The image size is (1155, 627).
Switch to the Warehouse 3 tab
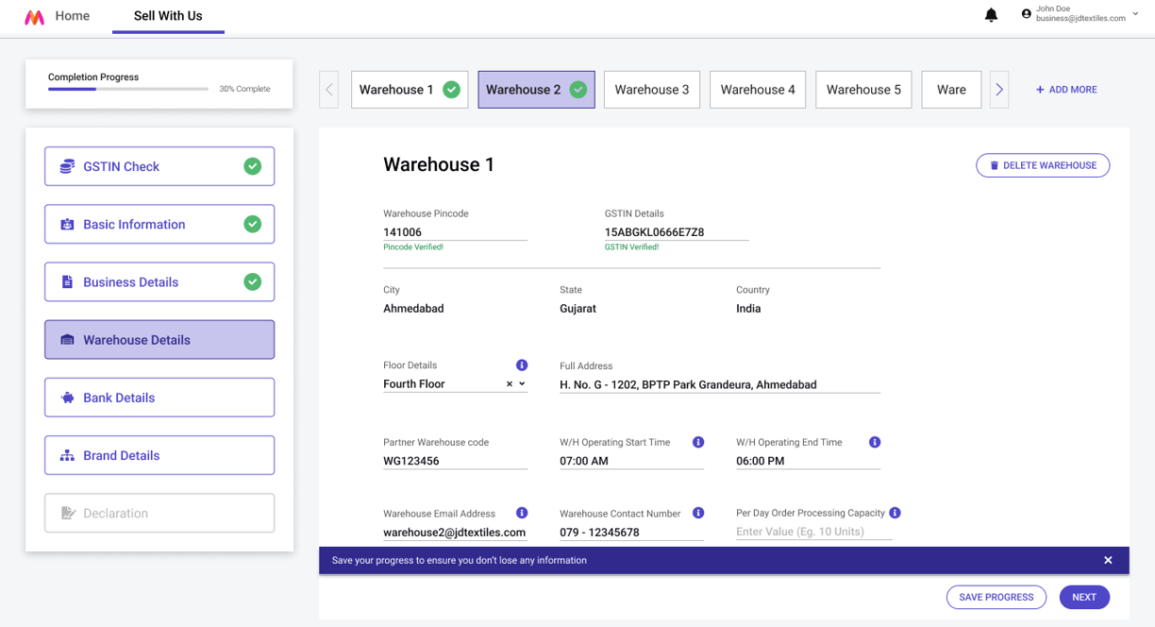click(x=652, y=90)
